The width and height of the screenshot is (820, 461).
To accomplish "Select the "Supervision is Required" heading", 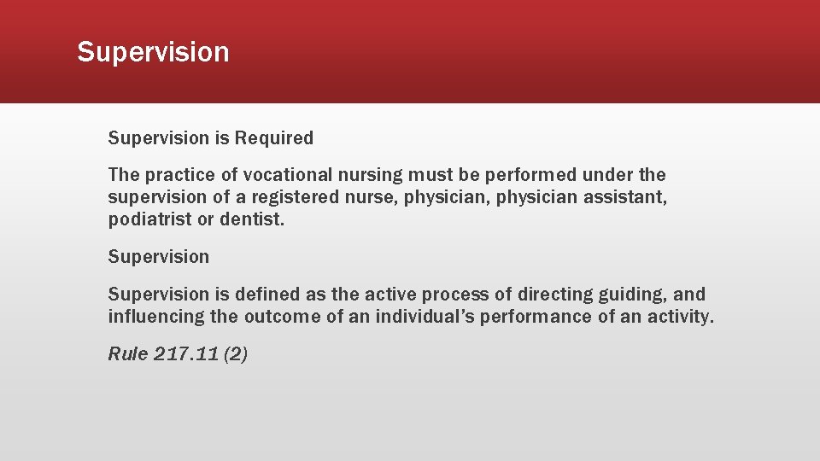I will point(211,138).
